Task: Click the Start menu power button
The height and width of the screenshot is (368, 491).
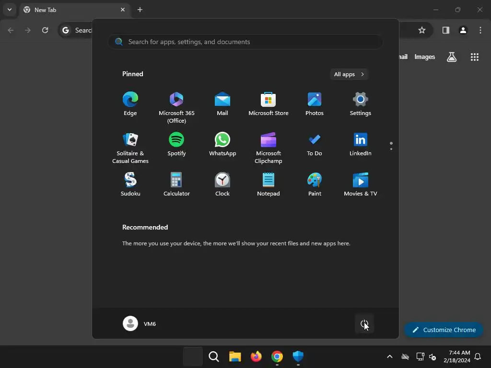Action: coord(364,324)
